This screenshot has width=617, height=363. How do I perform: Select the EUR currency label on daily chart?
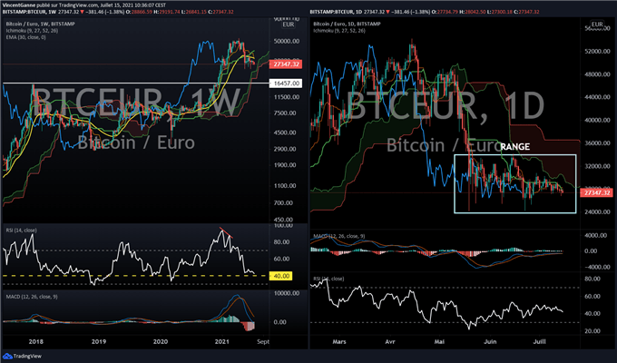[x=597, y=25]
